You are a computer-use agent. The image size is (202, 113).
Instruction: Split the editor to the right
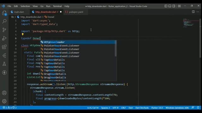tap(193, 12)
